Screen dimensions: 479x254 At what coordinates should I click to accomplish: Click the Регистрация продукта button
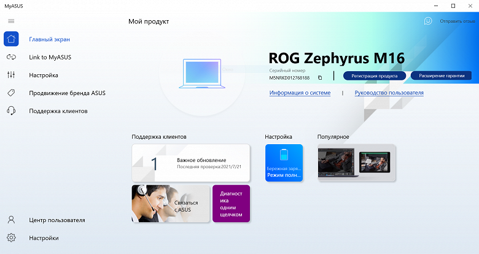[x=375, y=75]
